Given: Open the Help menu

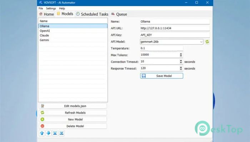Looking at the screenshot, I should (x=62, y=9).
